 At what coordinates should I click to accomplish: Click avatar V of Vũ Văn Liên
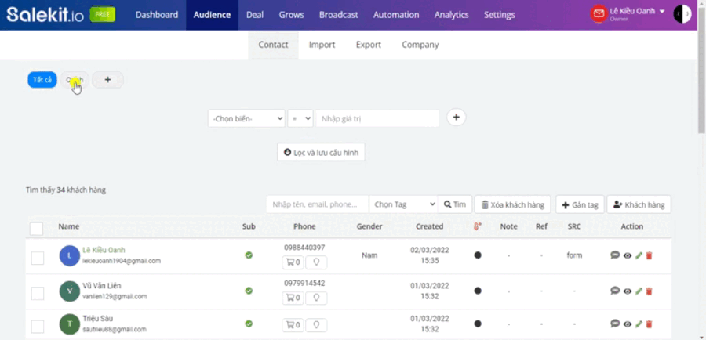click(x=69, y=291)
